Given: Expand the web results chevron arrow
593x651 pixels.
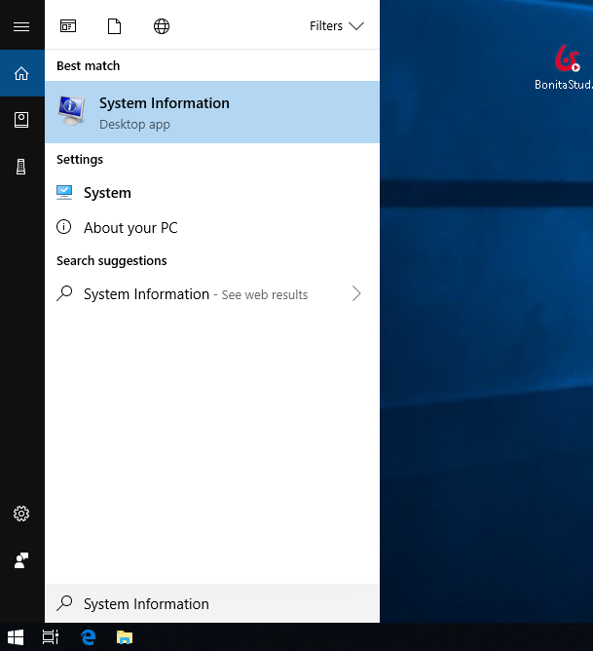Looking at the screenshot, I should (x=356, y=293).
